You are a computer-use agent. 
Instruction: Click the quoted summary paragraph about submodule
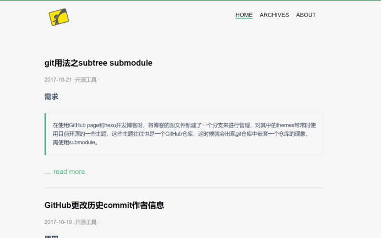184,134
